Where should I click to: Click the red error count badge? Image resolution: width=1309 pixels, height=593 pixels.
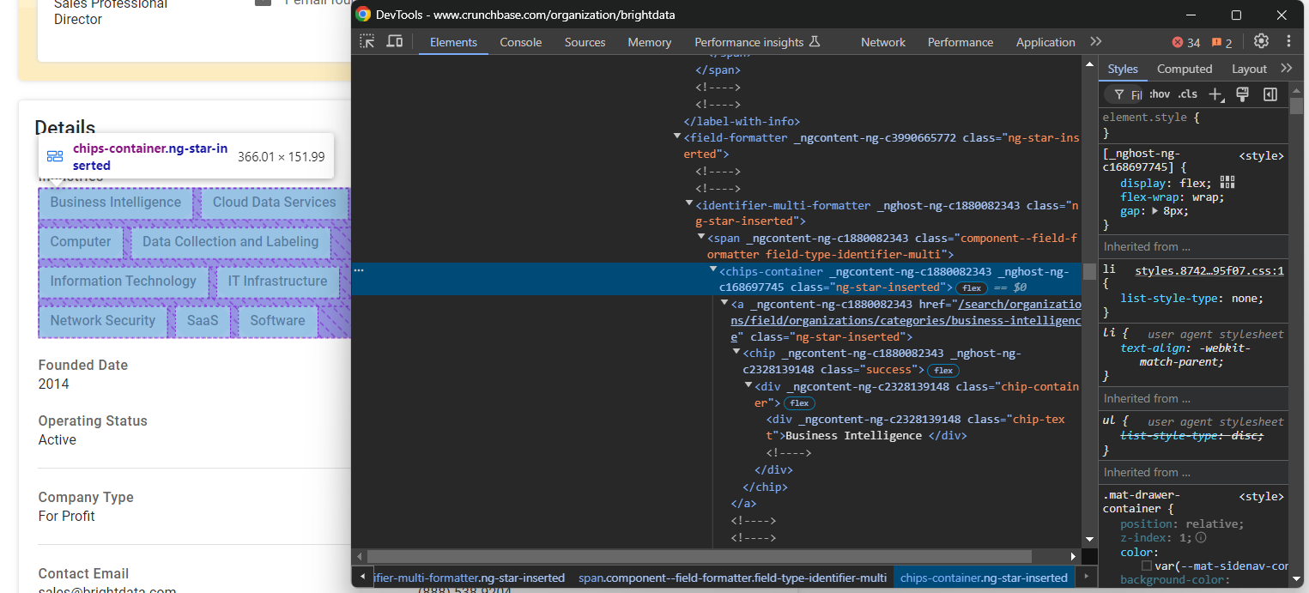tap(1187, 43)
